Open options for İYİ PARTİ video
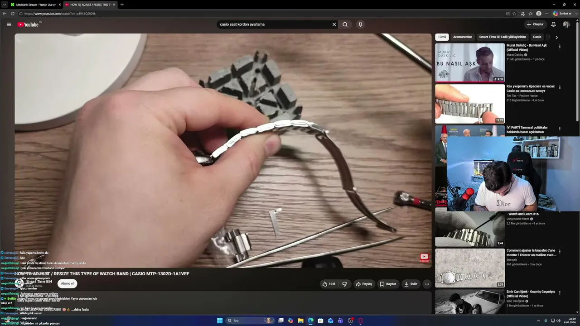 click(x=560, y=129)
